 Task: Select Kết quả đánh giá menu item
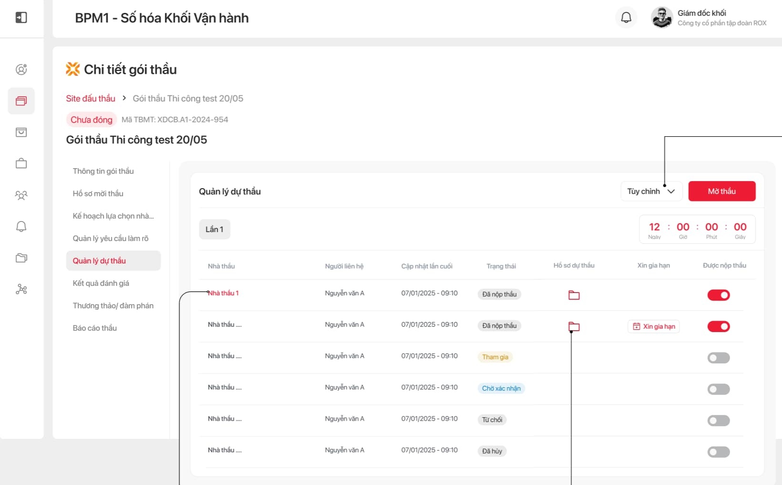pyautogui.click(x=101, y=283)
